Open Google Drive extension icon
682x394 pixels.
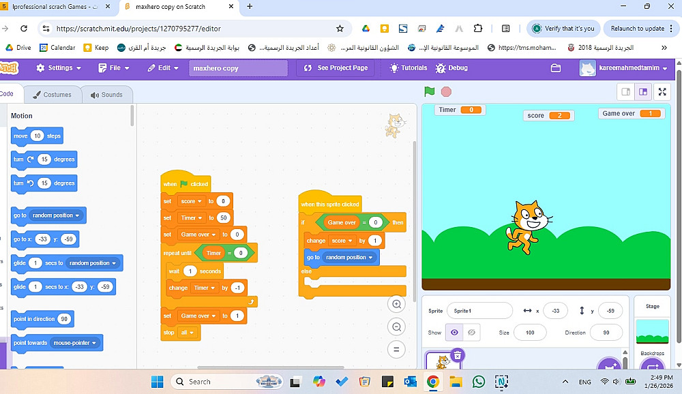pyautogui.click(x=366, y=29)
